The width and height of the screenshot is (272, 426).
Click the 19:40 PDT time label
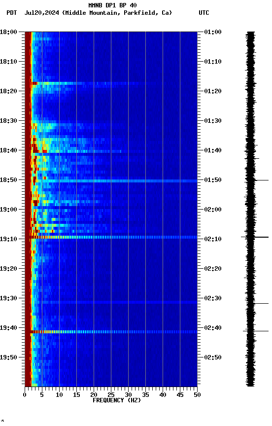click(8, 328)
